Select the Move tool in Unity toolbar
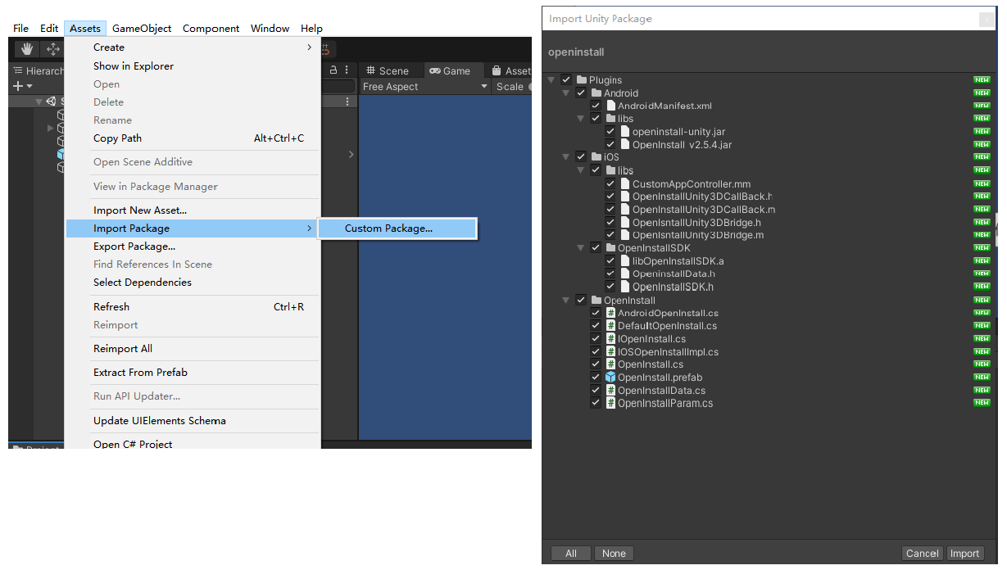Viewport: 1007px width, 579px height. pos(53,49)
